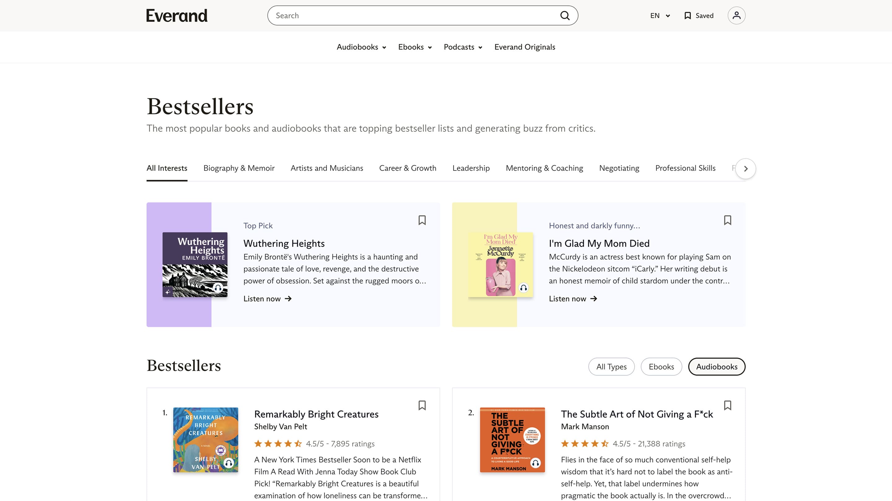Expand the Podcasts navigation dropdown
892x501 pixels.
[x=462, y=47]
